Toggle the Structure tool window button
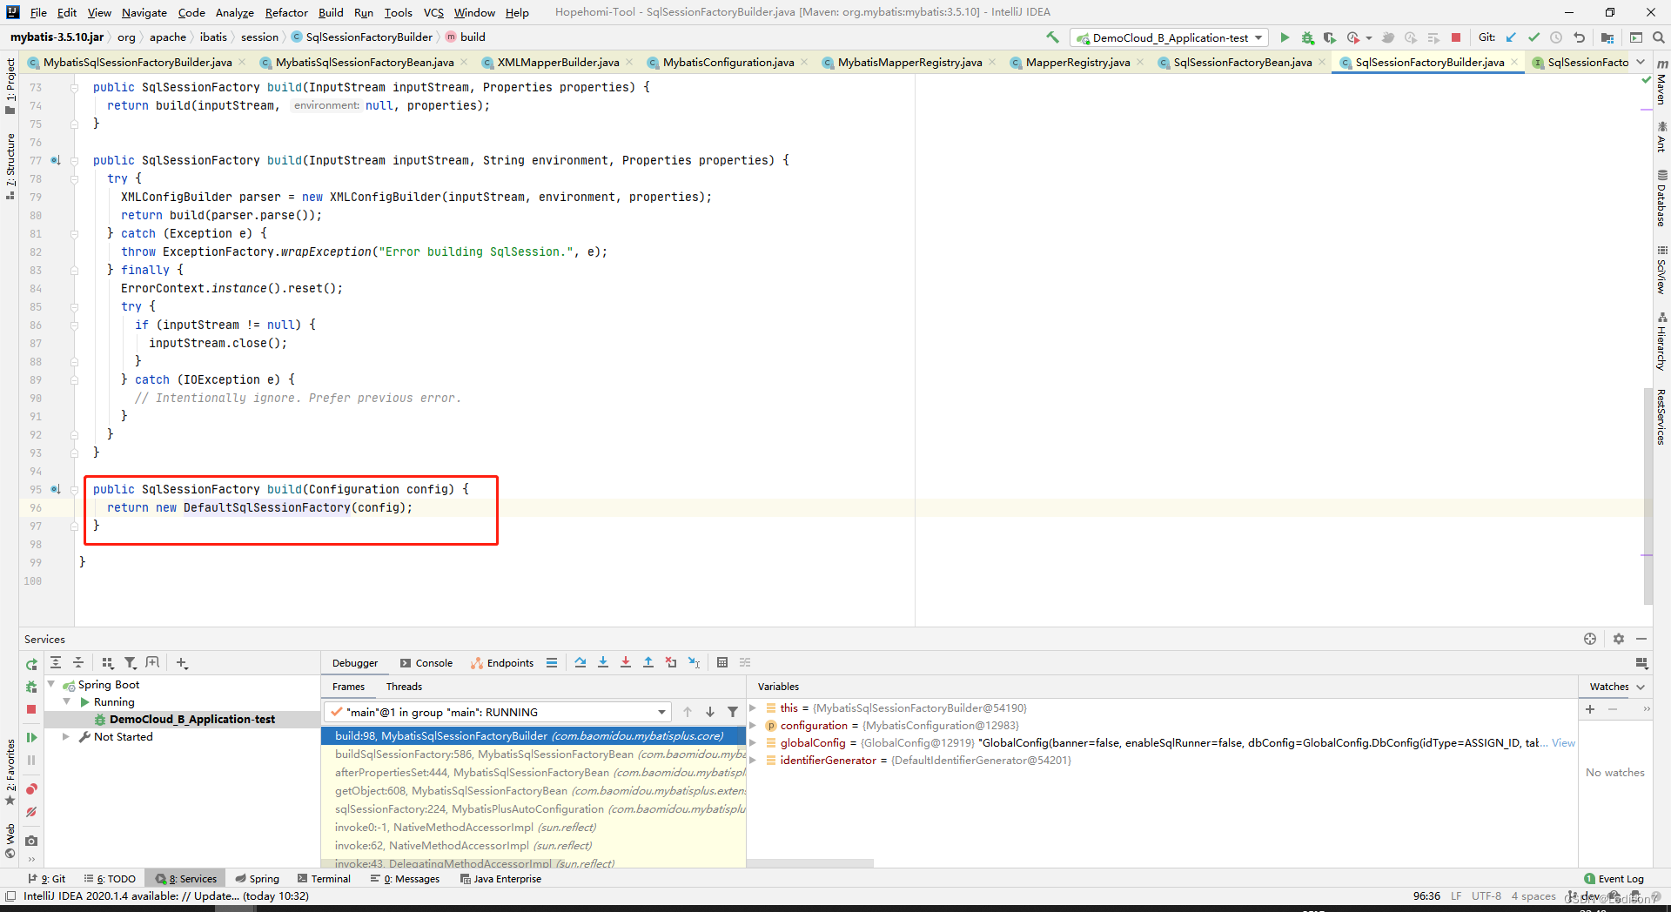 10,165
